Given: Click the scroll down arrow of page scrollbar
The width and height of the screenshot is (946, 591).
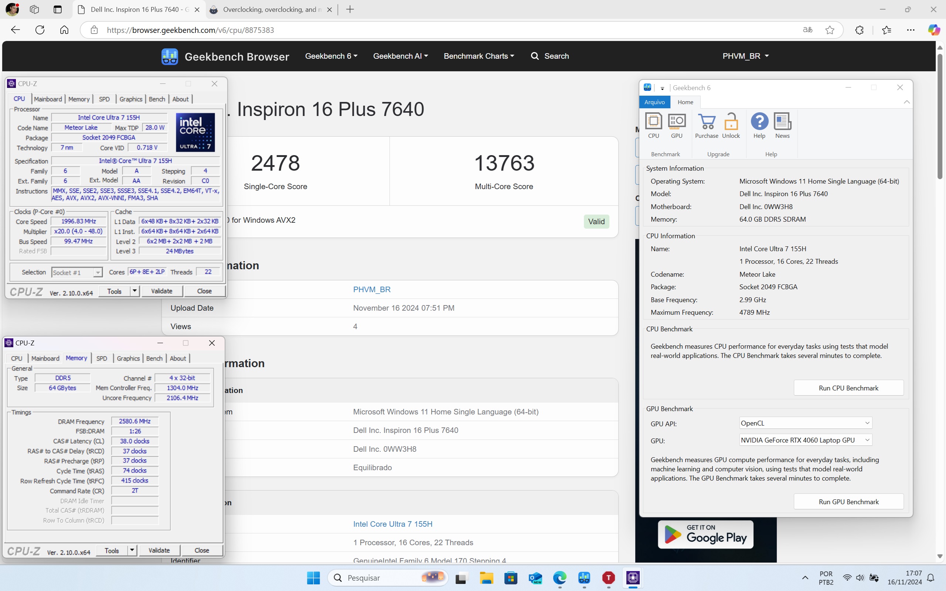Looking at the screenshot, I should (940, 556).
